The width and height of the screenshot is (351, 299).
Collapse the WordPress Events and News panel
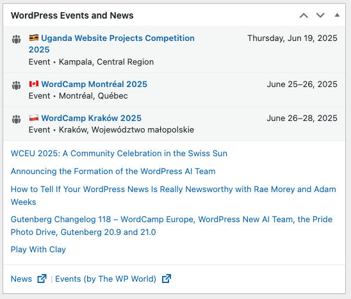pyautogui.click(x=337, y=15)
